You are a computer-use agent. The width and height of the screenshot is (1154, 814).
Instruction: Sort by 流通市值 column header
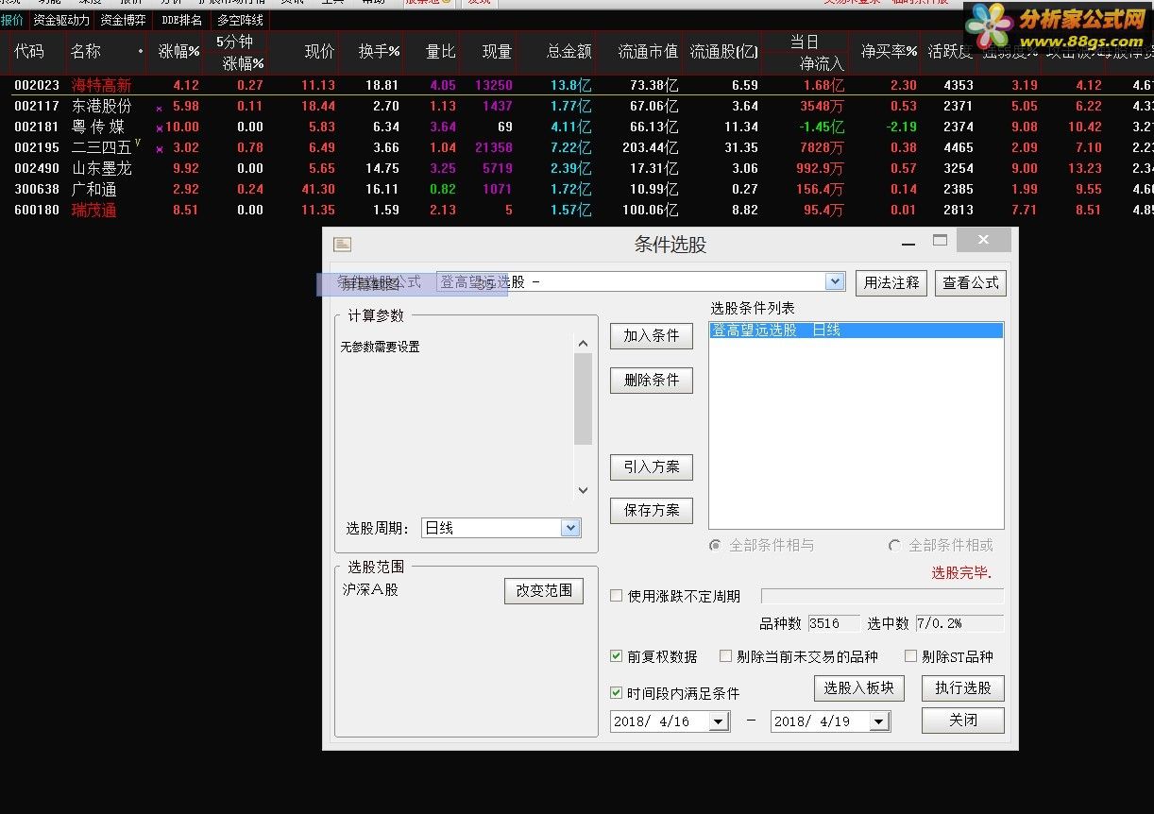[648, 52]
